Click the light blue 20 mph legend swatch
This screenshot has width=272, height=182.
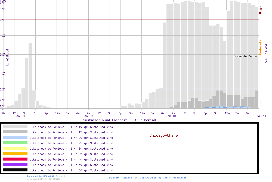point(15,137)
